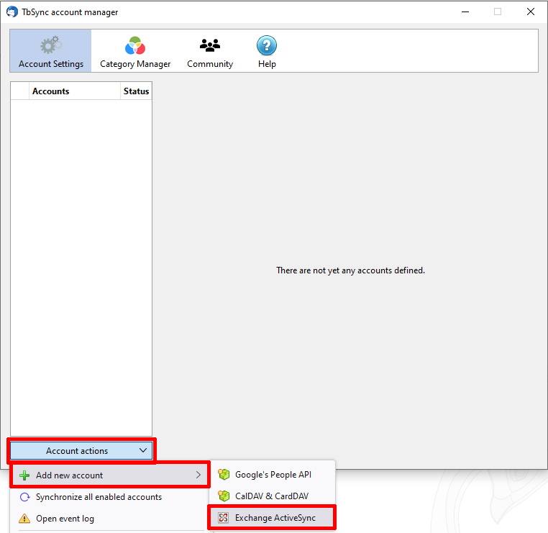This screenshot has width=548, height=533.
Task: Click the Account actions chevron arrow
Action: coord(143,450)
